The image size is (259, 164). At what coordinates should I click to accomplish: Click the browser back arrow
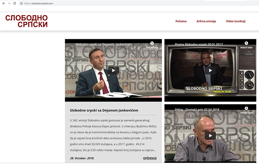4,3
